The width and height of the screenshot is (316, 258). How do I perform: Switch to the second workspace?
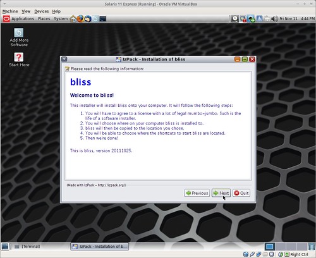click(281, 246)
